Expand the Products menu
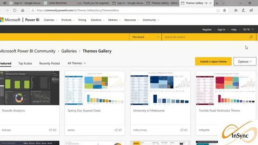The height and width of the screenshot is (145, 258). pos(68,20)
